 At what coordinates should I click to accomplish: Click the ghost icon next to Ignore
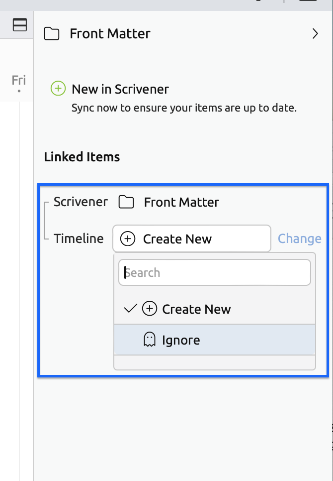click(149, 341)
